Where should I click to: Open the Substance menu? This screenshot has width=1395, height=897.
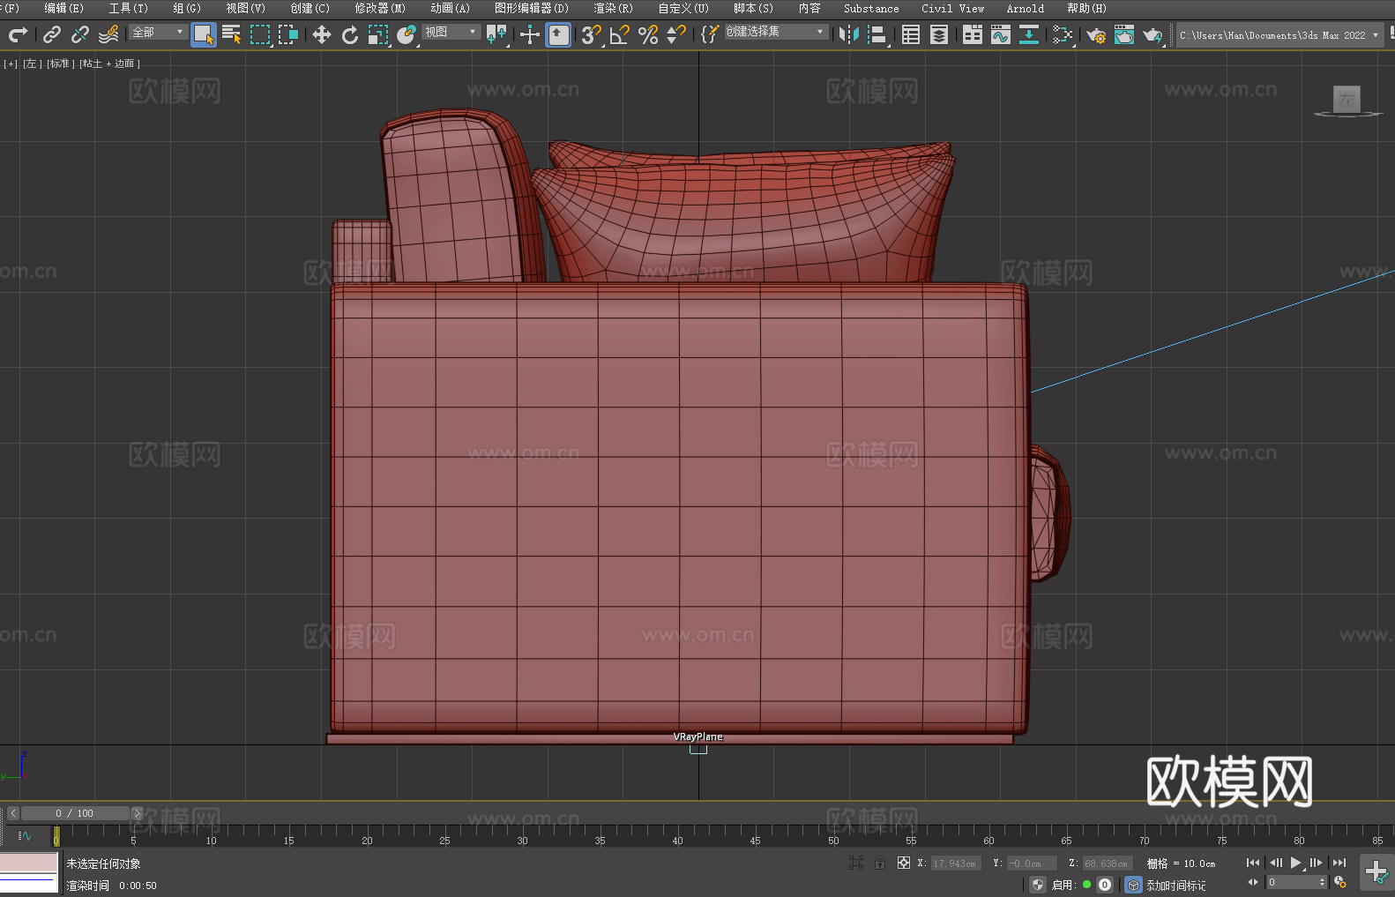click(871, 8)
